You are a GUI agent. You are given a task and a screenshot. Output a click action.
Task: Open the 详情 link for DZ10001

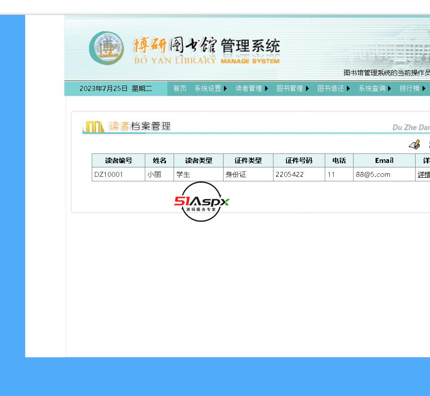424,175
